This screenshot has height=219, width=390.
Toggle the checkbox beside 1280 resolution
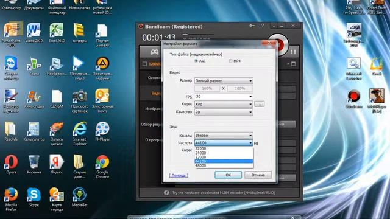coord(144,64)
